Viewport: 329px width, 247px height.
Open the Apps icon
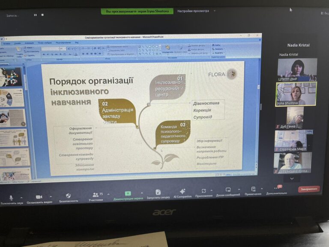click(x=204, y=190)
